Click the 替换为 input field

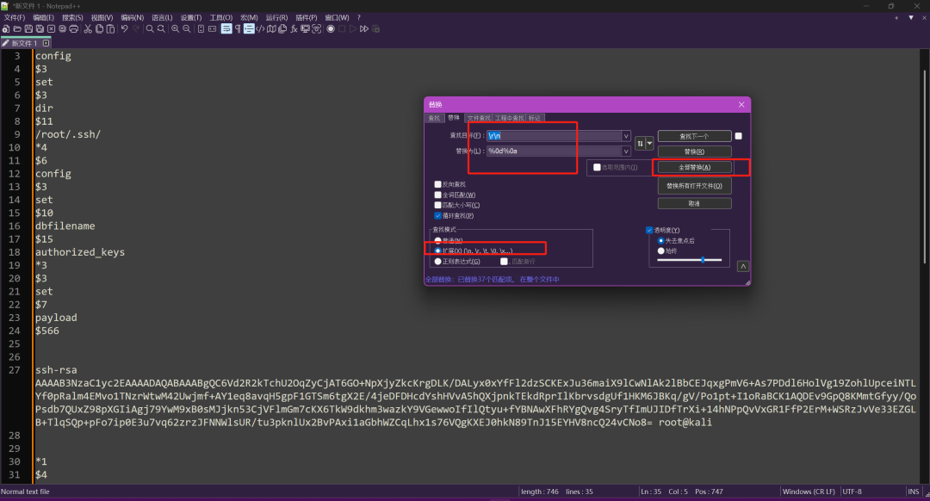pyautogui.click(x=554, y=152)
